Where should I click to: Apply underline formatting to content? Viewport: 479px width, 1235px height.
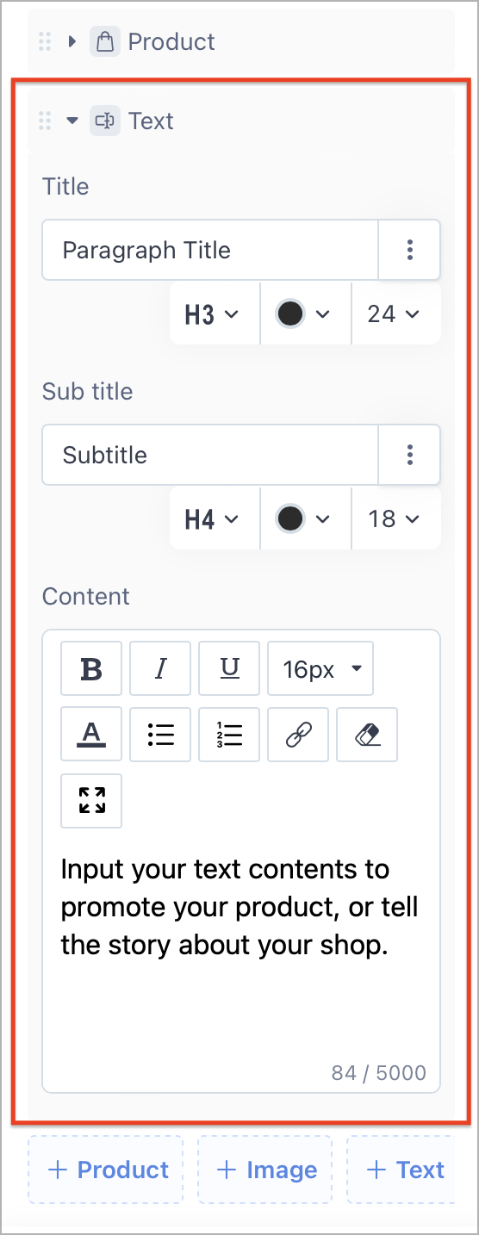pyautogui.click(x=229, y=668)
